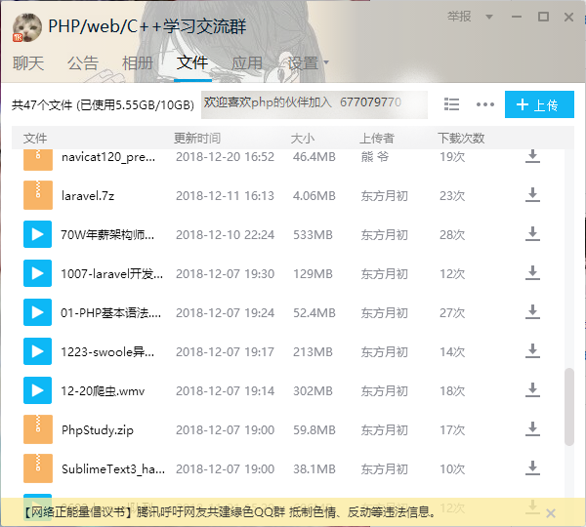Download the PhpStudy.zip file

532,429
